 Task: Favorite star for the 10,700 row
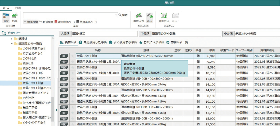coord(72,73)
